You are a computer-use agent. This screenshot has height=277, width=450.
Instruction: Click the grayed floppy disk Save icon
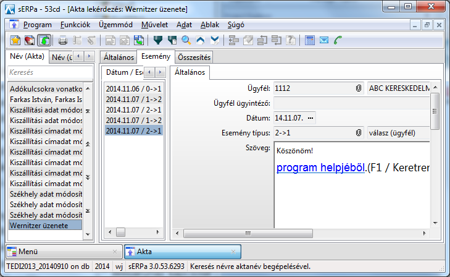point(110,40)
